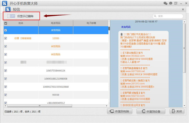
Task: Click the message pane vertical scrollbar
Action: (184, 48)
